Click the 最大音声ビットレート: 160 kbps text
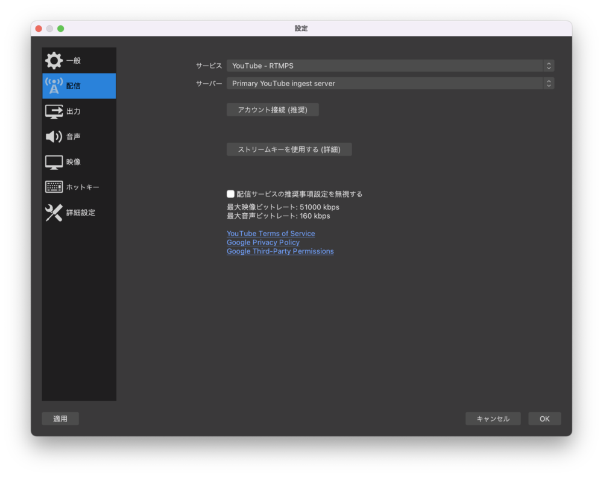 coord(279,216)
